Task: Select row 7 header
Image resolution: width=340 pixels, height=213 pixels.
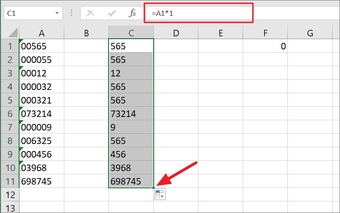Action: (10, 127)
